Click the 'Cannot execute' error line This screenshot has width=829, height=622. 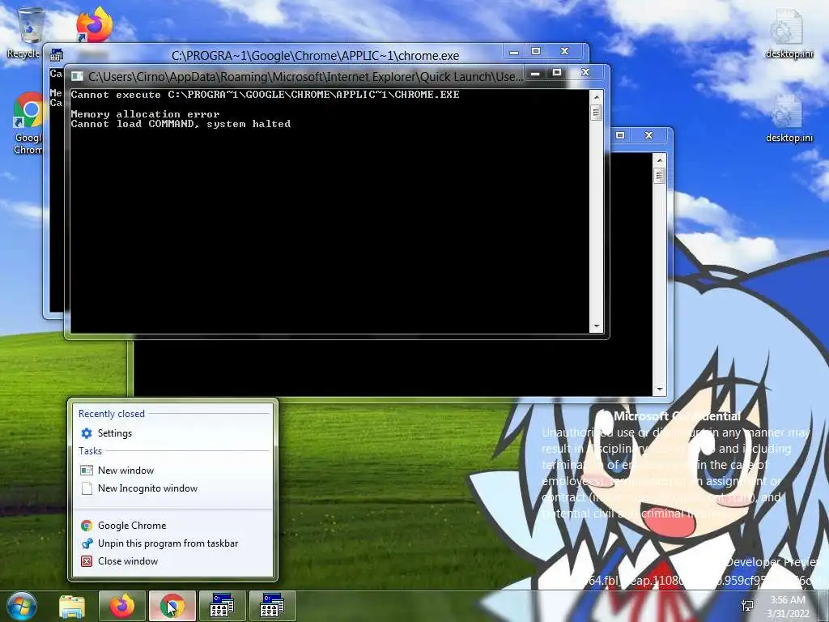[x=265, y=95]
